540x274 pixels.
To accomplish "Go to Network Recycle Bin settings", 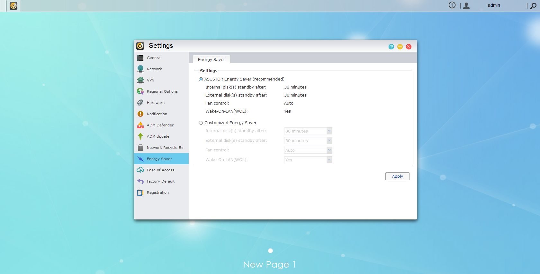I will pos(161,148).
